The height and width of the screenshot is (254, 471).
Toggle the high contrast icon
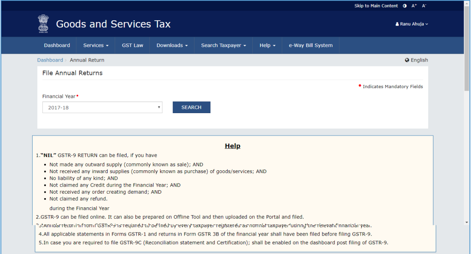[x=404, y=6]
